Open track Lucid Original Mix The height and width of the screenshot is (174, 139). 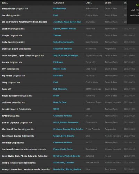[11, 15]
